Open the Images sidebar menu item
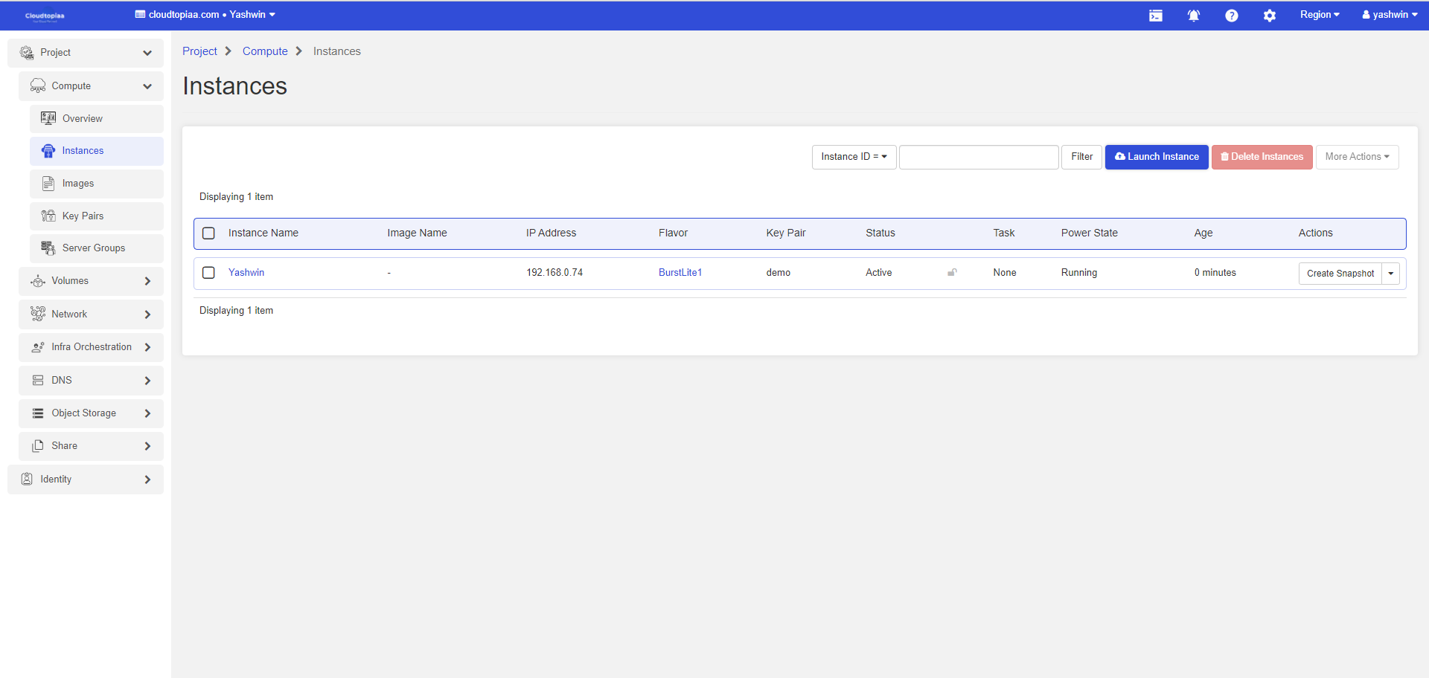1429x678 pixels. click(x=78, y=184)
